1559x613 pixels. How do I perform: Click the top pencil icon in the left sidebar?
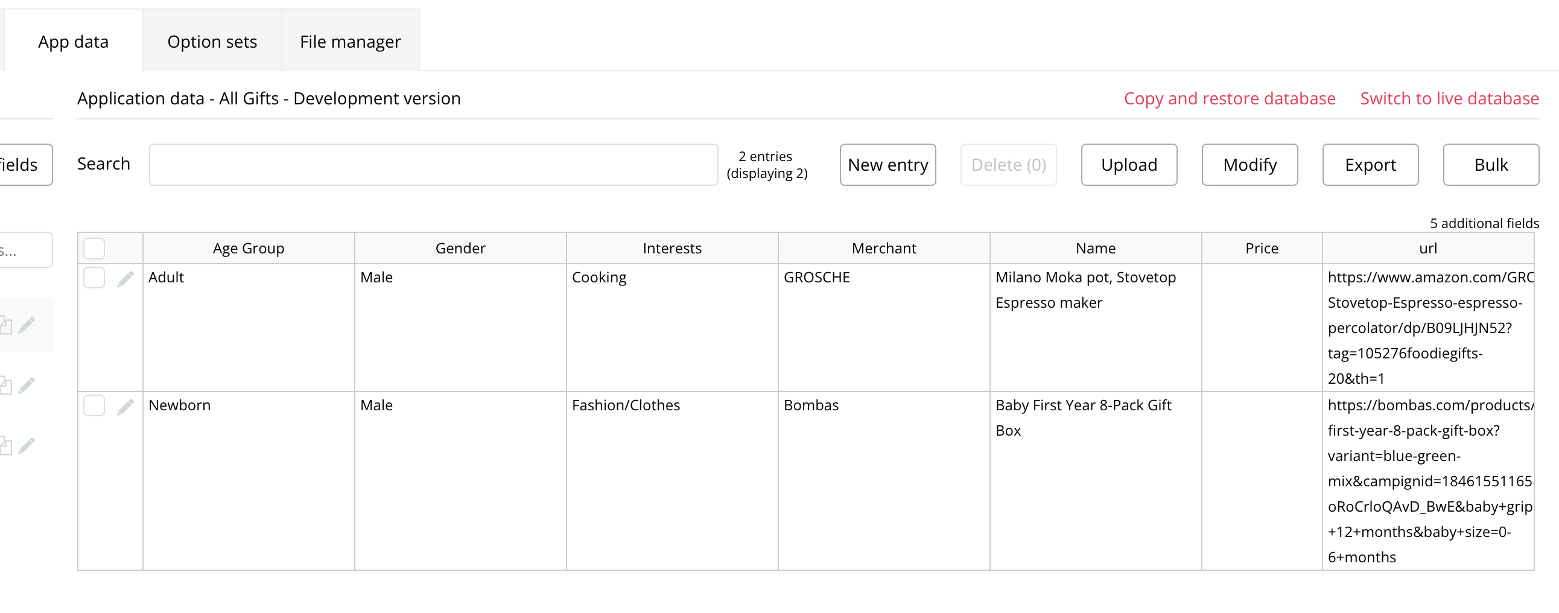point(27,325)
